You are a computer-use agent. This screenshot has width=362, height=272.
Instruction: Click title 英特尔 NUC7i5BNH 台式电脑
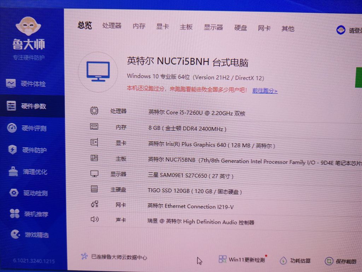[188, 62]
